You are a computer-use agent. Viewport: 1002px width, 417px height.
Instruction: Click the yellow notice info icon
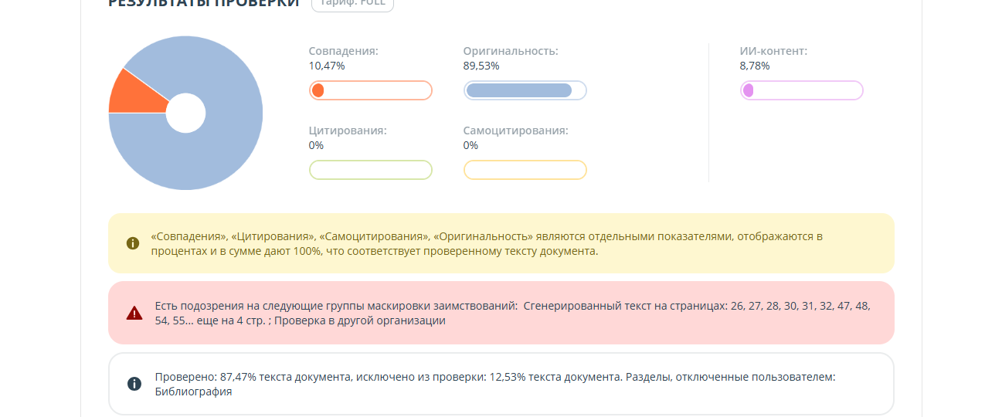[x=132, y=243]
